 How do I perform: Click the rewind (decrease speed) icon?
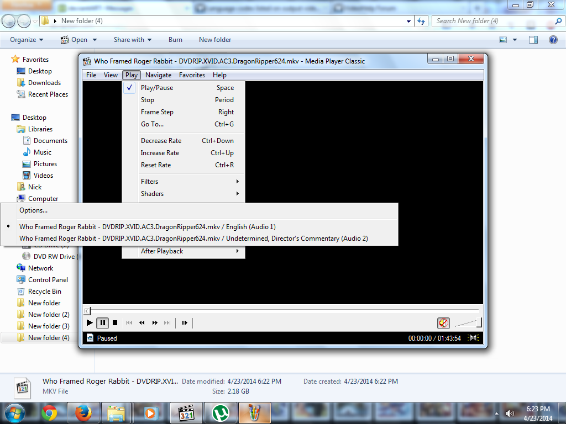tap(142, 322)
